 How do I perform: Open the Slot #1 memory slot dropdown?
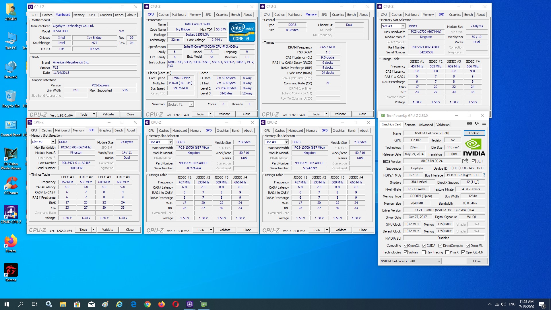pos(403,26)
